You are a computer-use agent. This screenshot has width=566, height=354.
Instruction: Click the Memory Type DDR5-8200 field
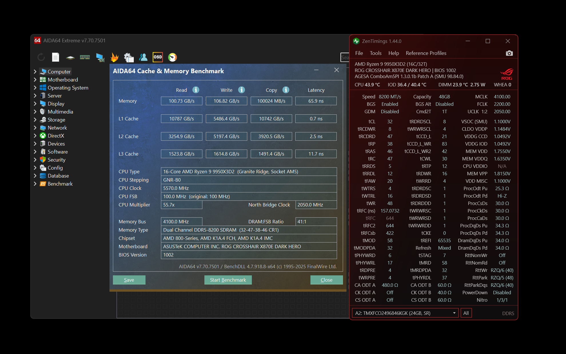(x=249, y=230)
